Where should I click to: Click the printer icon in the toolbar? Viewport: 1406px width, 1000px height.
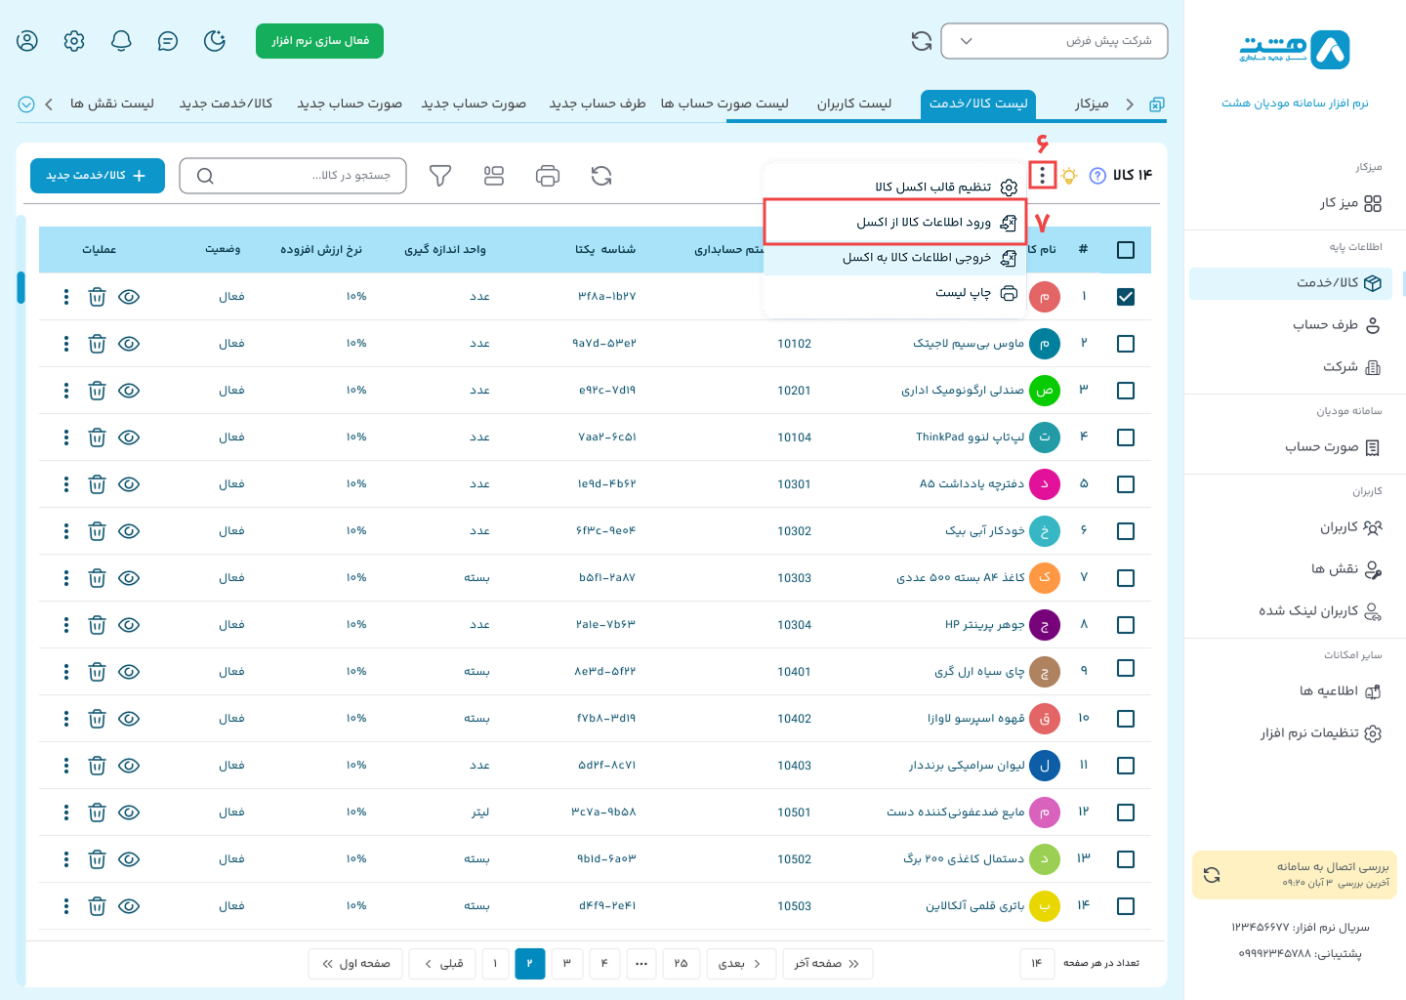pyautogui.click(x=548, y=176)
